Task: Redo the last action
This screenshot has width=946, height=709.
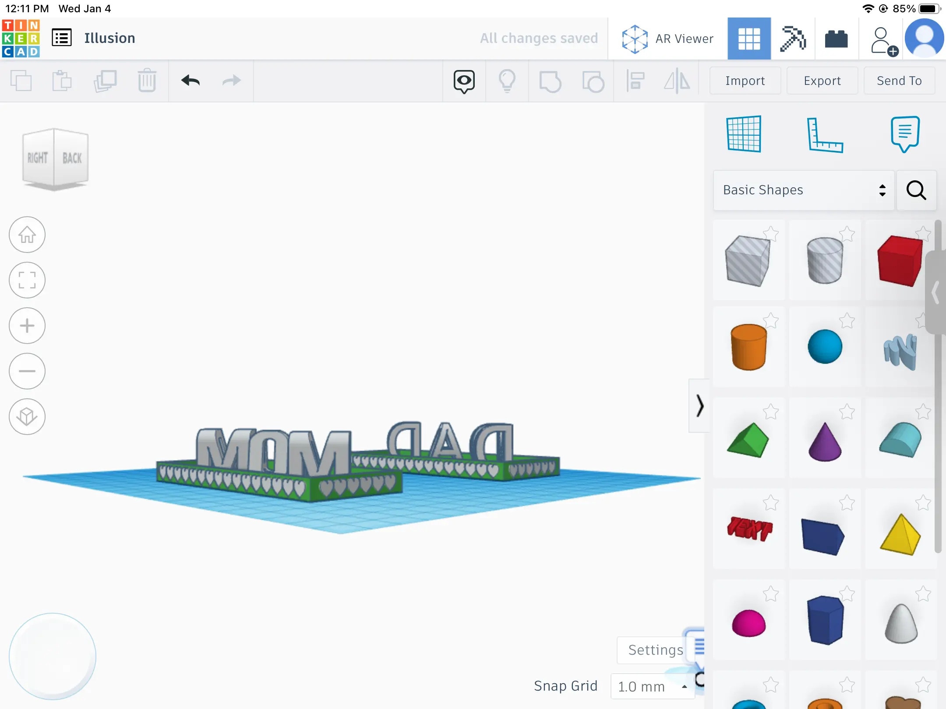Action: (231, 81)
